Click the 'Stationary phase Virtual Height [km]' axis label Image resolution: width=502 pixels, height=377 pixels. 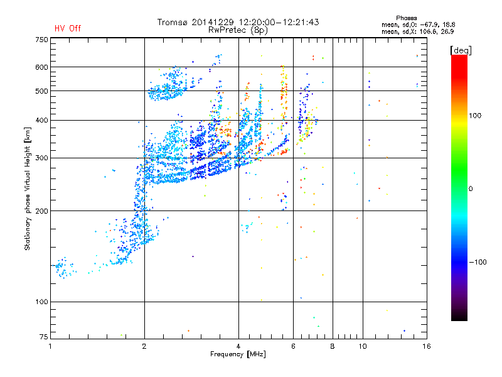(x=27, y=188)
